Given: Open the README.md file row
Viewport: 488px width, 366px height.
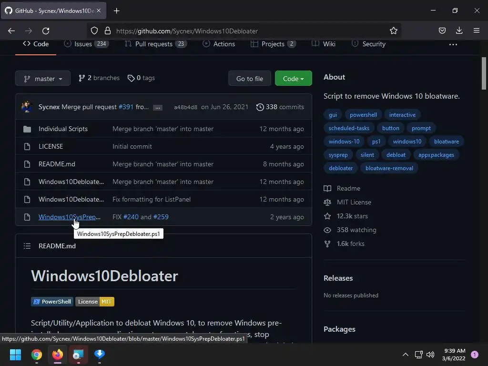Looking at the screenshot, I should coord(164,164).
